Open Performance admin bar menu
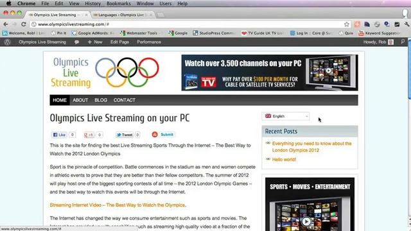411x231 pixels. click(149, 42)
